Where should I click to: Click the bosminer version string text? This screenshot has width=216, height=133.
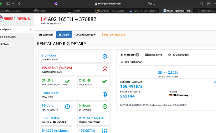click(x=154, y=105)
